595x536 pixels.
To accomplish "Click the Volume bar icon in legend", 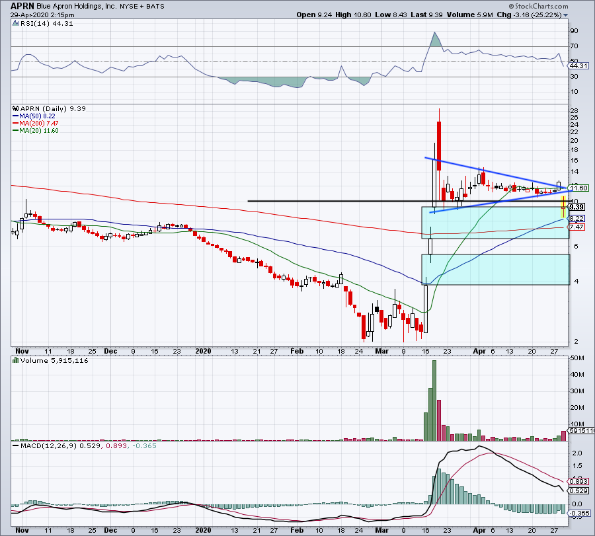I will (16, 360).
